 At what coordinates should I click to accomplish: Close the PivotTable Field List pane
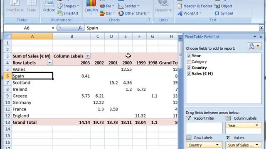click(261, 37)
